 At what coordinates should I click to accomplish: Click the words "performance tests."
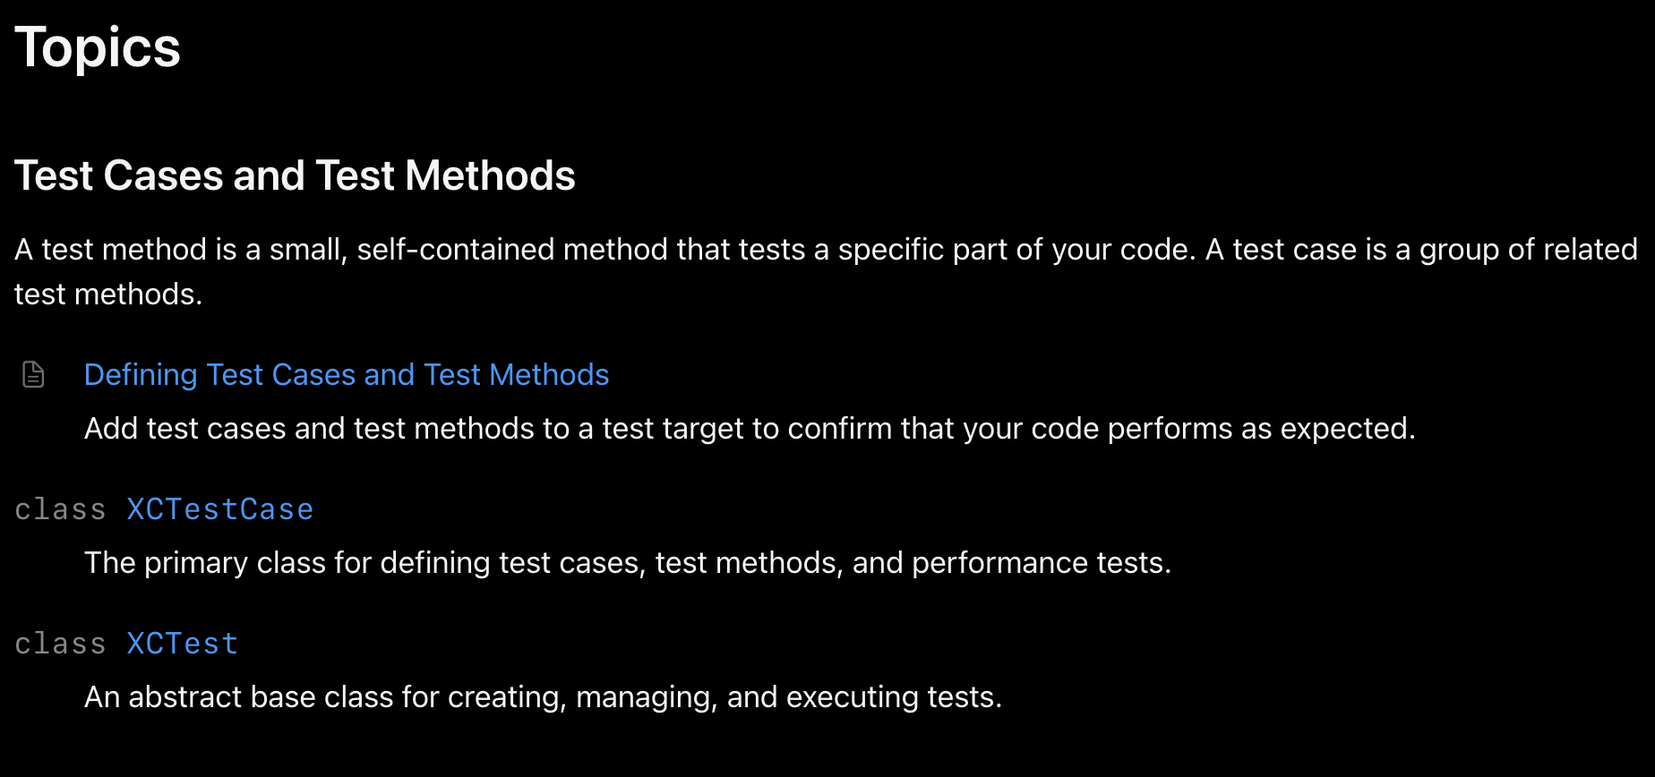tap(1042, 563)
